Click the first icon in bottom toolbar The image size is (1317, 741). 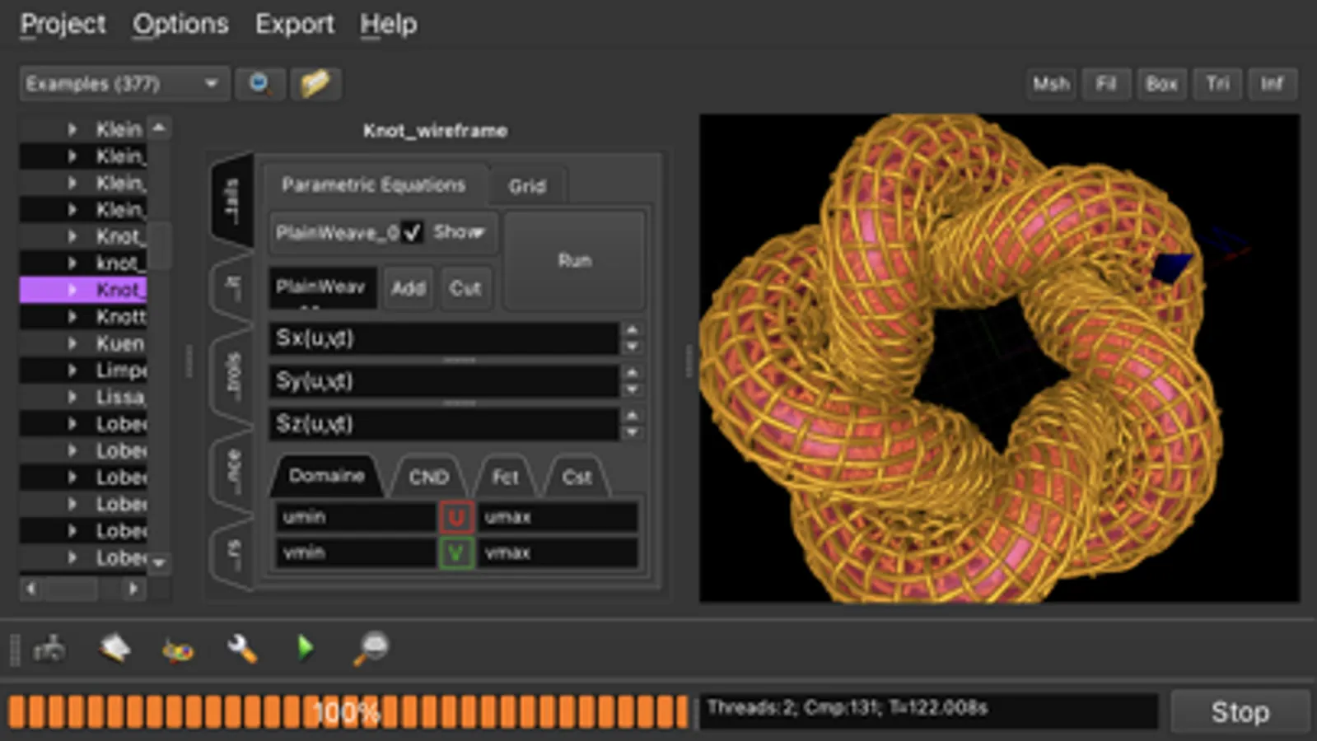49,650
